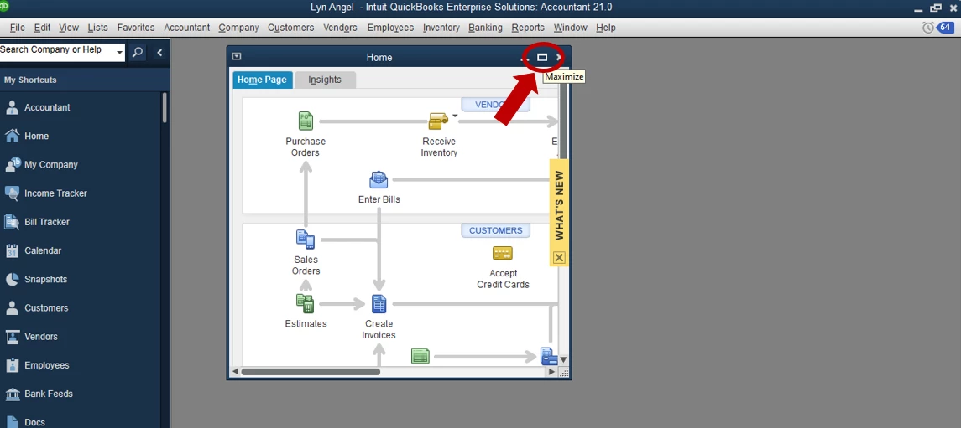This screenshot has height=428, width=961.
Task: Open the Edit menu
Action: [42, 28]
